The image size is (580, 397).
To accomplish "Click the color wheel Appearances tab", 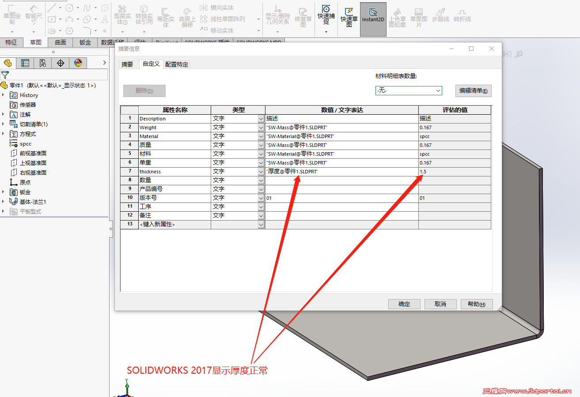I will coord(78,63).
